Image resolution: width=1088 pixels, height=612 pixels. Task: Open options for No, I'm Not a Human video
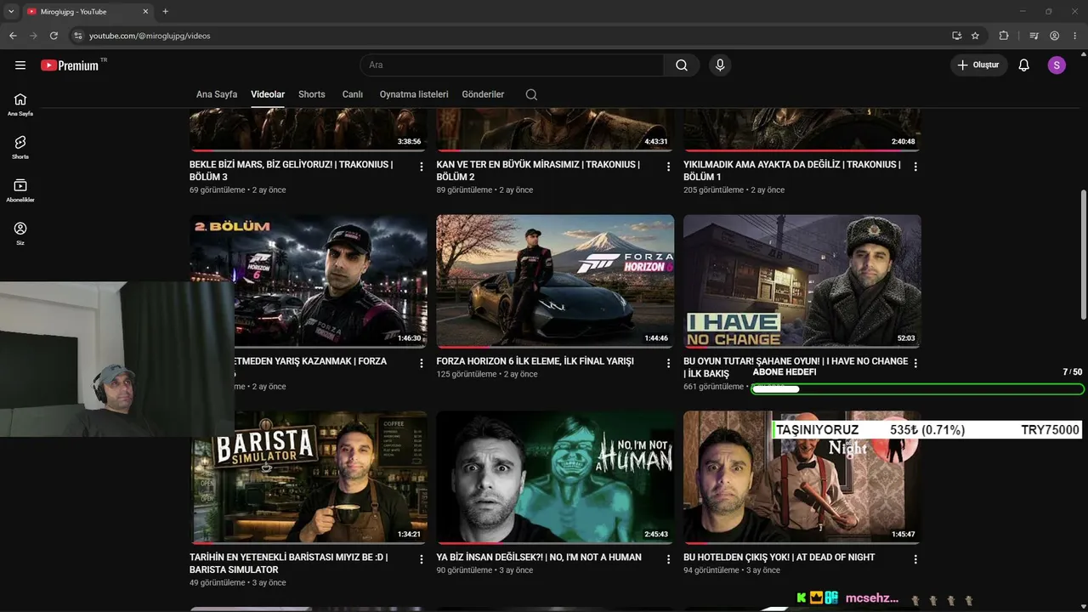(668, 560)
